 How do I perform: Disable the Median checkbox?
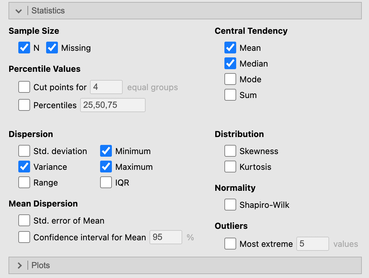tap(230, 64)
